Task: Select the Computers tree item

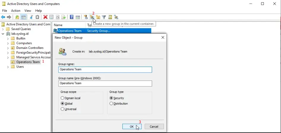Action: (x=24, y=43)
